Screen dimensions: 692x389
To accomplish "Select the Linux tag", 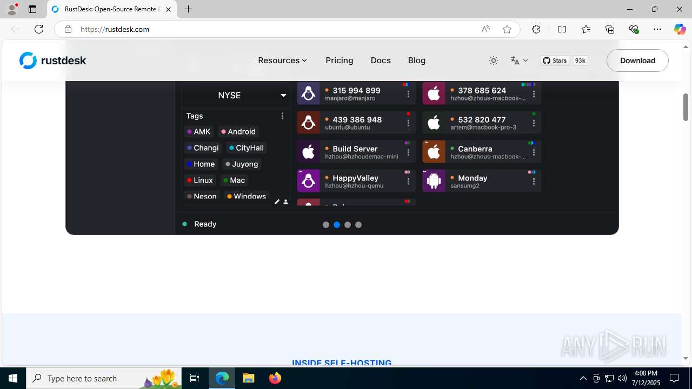I will pos(200,180).
